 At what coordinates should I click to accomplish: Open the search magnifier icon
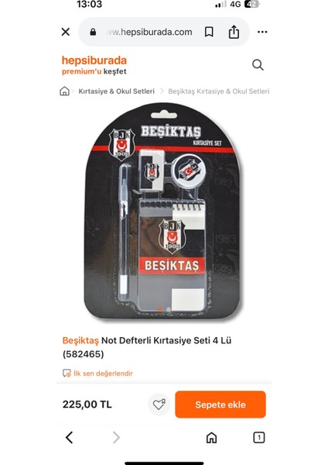tap(258, 64)
